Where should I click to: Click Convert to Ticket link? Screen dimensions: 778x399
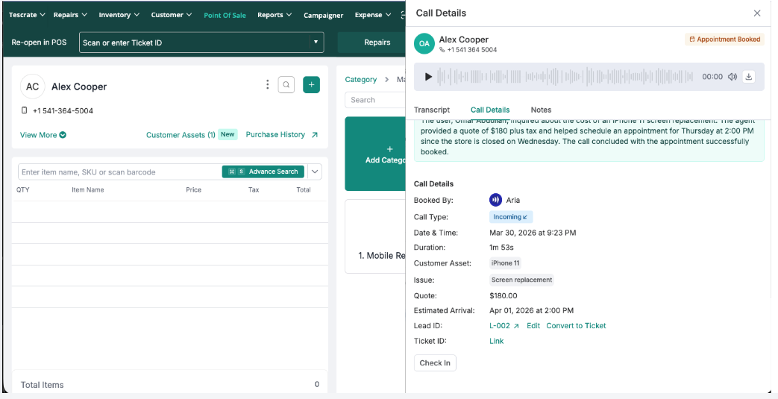coord(576,326)
